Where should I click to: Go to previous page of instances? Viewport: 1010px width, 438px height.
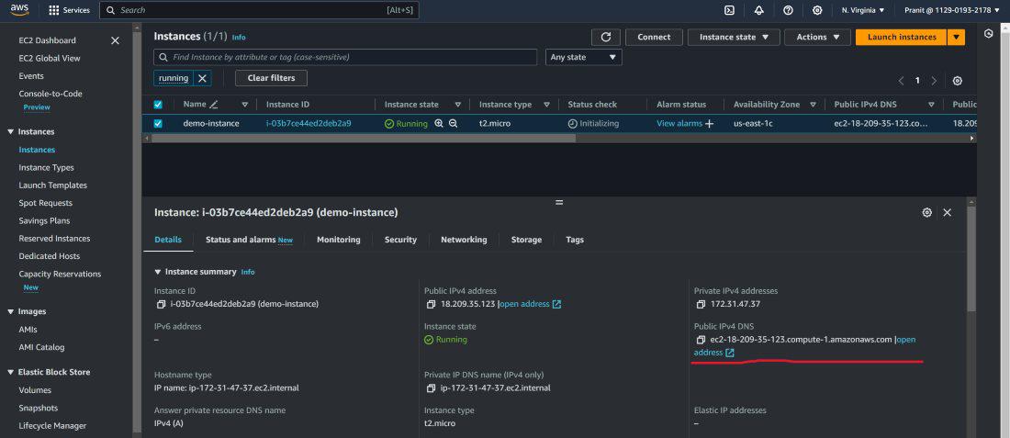click(901, 81)
